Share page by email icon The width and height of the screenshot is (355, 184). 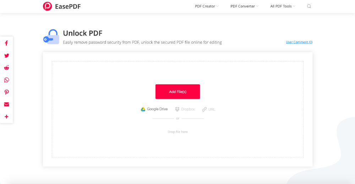(x=6, y=104)
